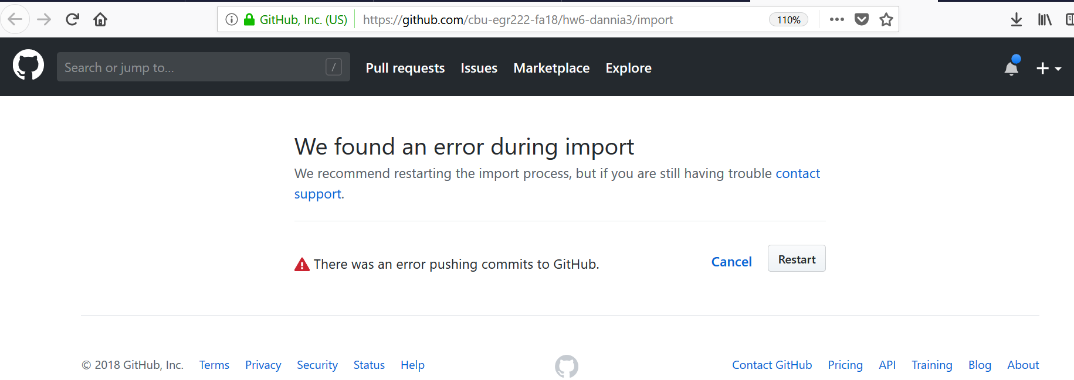
Task: Open the page actions ellipsis menu
Action: click(836, 19)
